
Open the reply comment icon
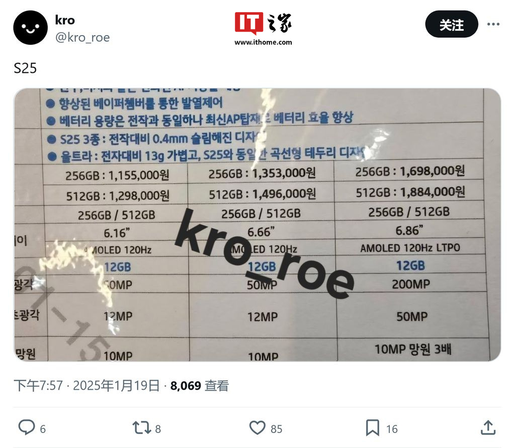click(27, 428)
